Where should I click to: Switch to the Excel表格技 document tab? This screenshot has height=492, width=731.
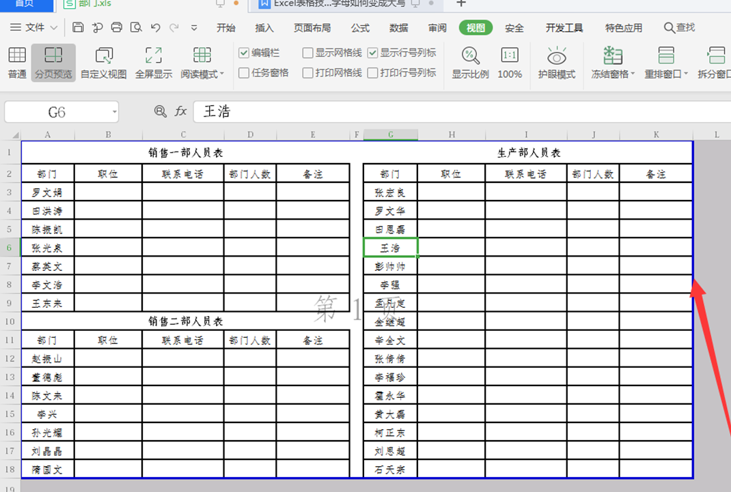click(345, 3)
